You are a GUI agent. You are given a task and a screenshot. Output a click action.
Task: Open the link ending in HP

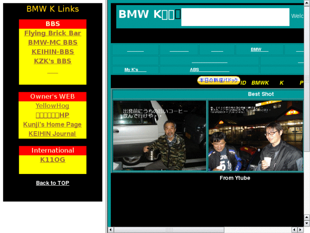[52, 115]
